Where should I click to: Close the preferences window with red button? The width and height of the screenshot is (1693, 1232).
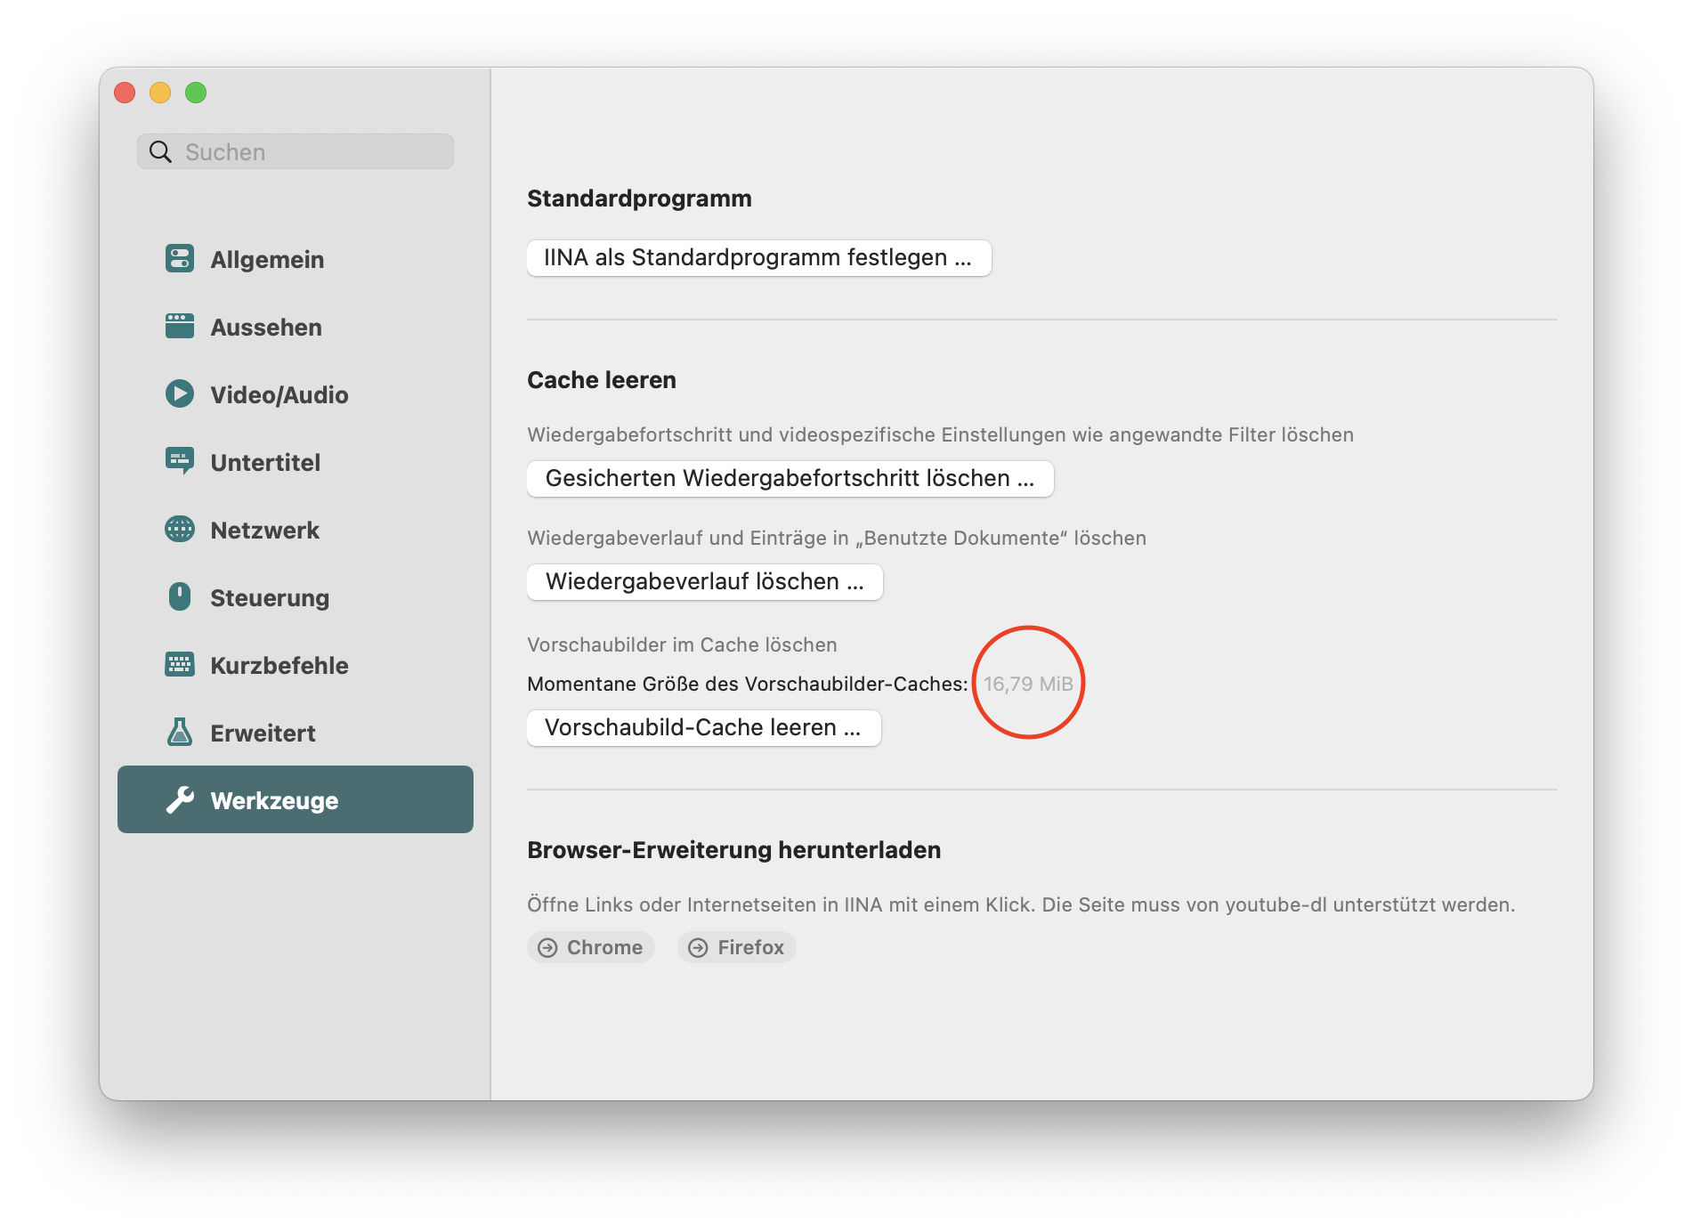pos(125,93)
